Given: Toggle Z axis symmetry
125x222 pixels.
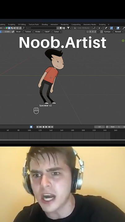Looking at the screenshot, I should [x=95, y=32].
